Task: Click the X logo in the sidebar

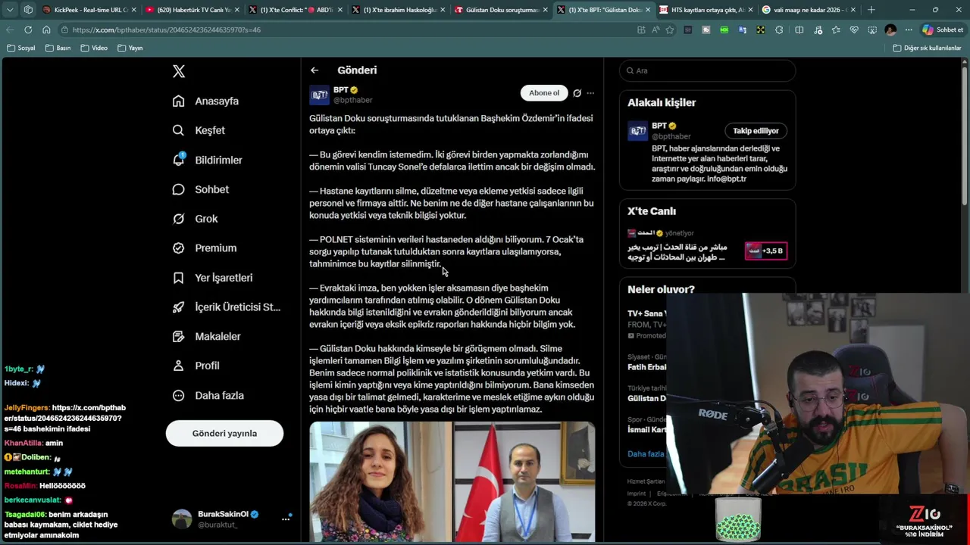Action: 179,71
